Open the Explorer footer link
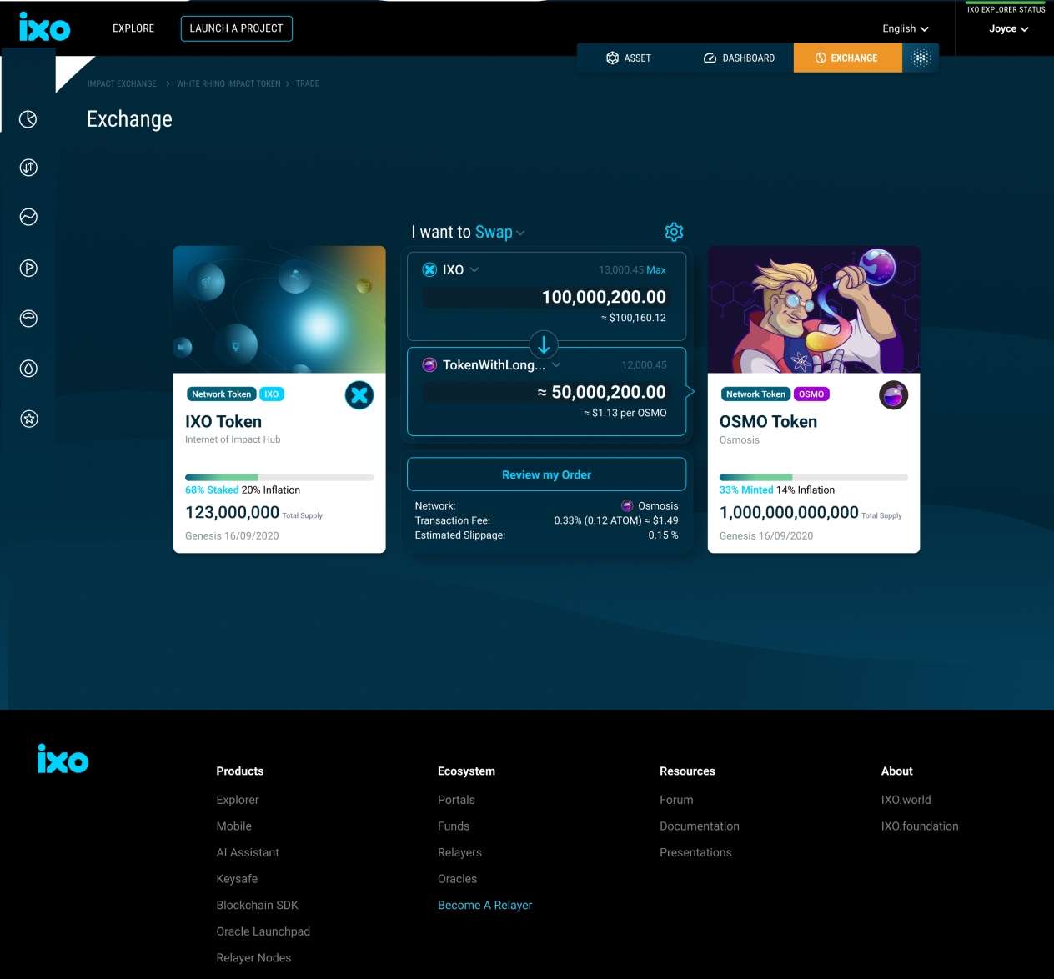Image resolution: width=1054 pixels, height=979 pixels. [238, 800]
